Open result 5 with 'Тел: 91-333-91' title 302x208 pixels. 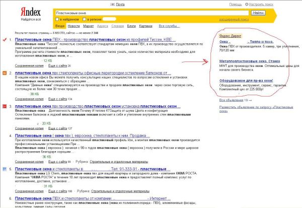[x=93, y=169]
